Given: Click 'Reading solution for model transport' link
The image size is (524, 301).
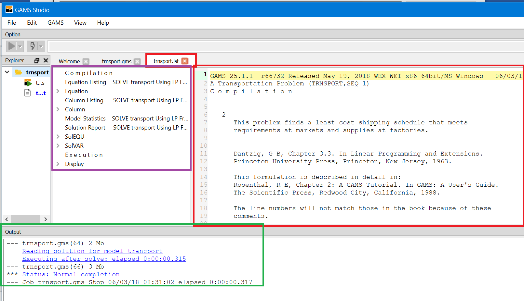Looking at the screenshot, I should [x=92, y=251].
